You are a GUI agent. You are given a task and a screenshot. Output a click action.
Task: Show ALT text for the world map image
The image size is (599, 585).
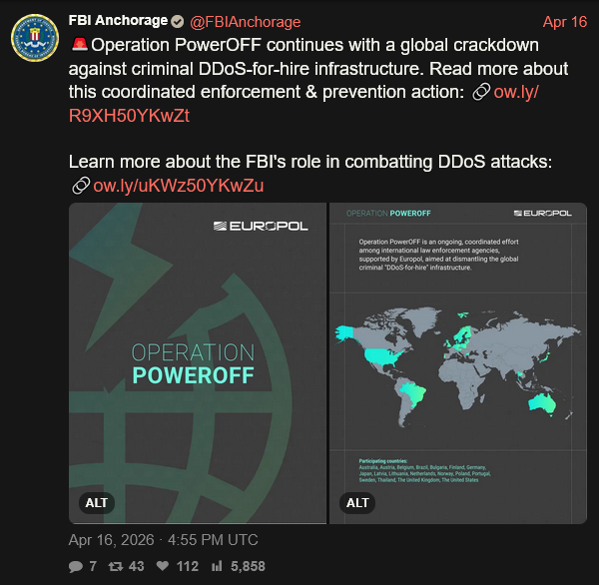point(357,503)
